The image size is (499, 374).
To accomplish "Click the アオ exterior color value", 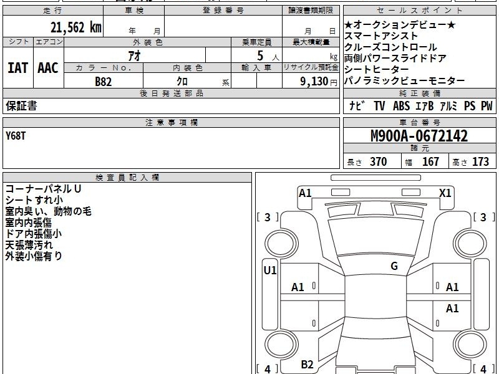I will coord(134,55).
